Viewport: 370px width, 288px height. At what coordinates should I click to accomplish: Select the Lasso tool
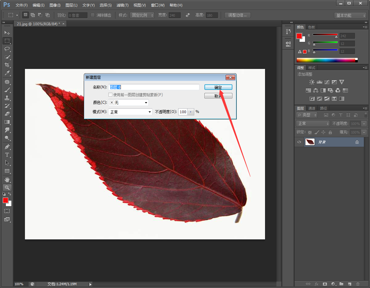click(x=7, y=49)
